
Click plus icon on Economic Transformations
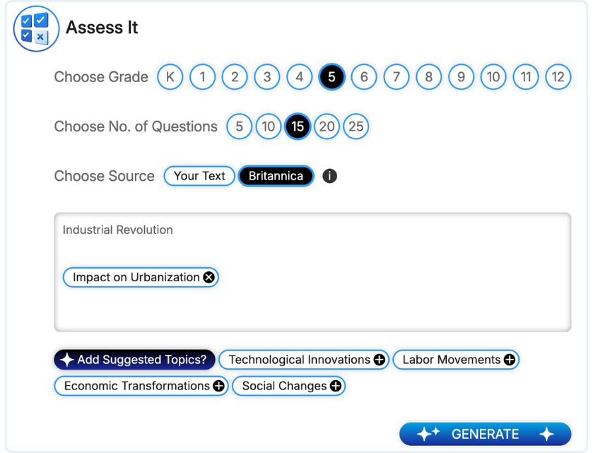(219, 386)
